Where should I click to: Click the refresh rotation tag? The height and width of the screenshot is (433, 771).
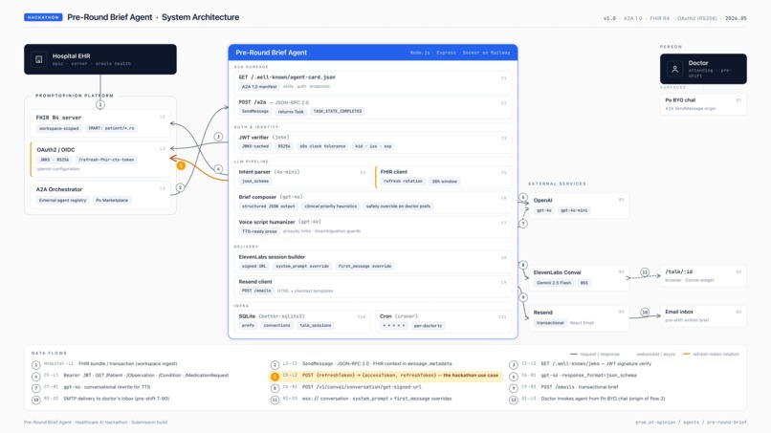[403, 182]
